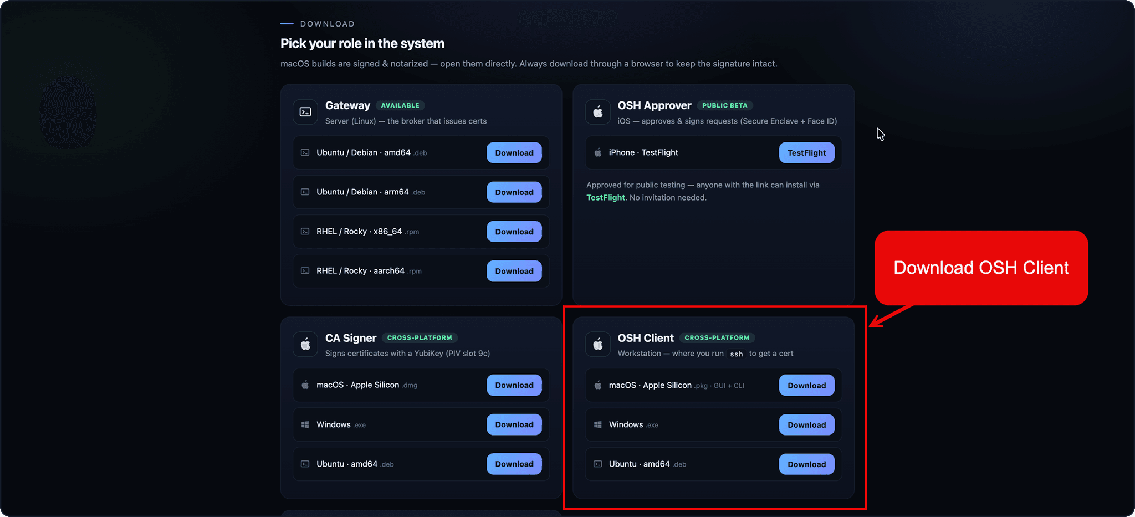Download CA Signer Ubuntu amd64 .deb
The image size is (1135, 517).
coord(514,464)
